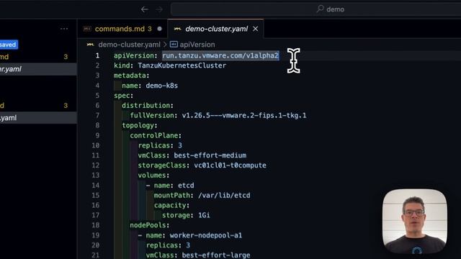Viewport: 461px width, 259px height.
Task: Select the lower '.yaml' sidebar entry
Action: 38,118
